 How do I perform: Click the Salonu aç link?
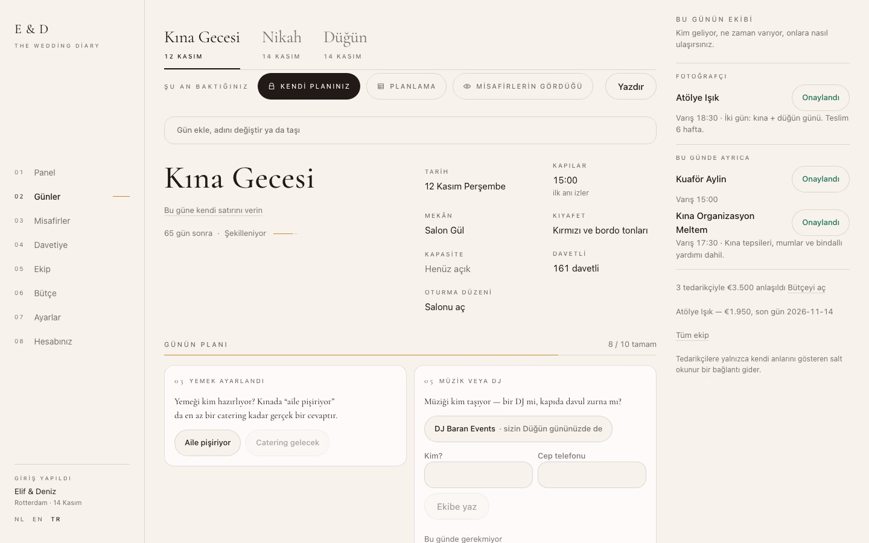click(x=445, y=307)
